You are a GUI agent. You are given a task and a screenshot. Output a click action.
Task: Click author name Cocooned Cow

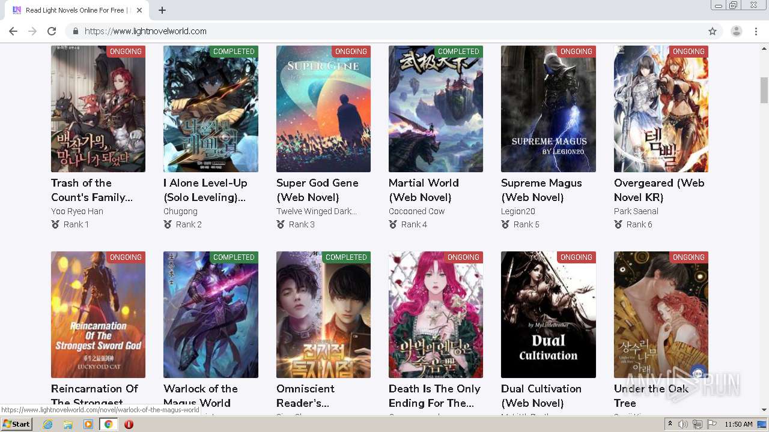[x=416, y=211]
